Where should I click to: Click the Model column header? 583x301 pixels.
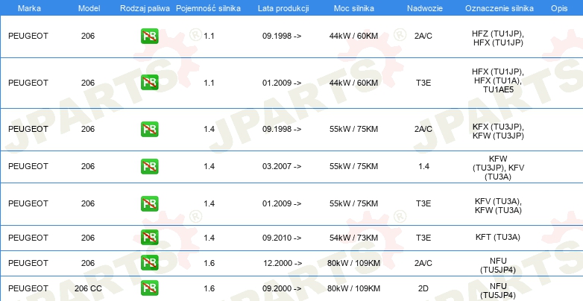point(89,8)
